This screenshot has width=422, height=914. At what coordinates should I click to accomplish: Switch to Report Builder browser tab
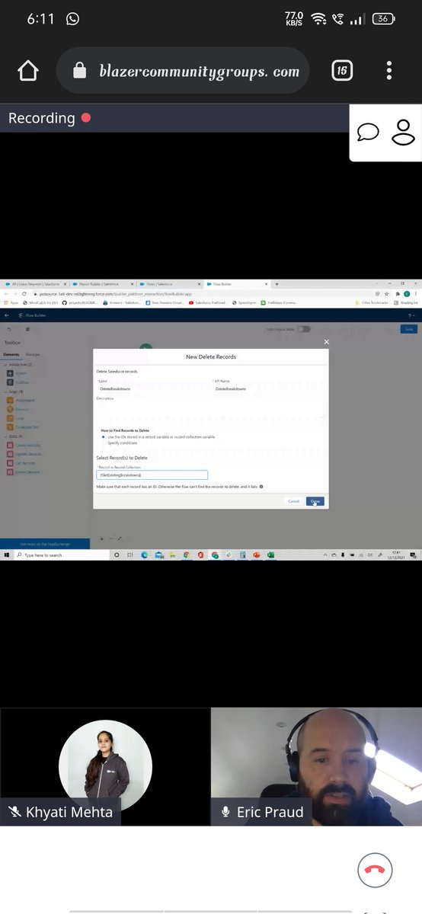[102, 284]
